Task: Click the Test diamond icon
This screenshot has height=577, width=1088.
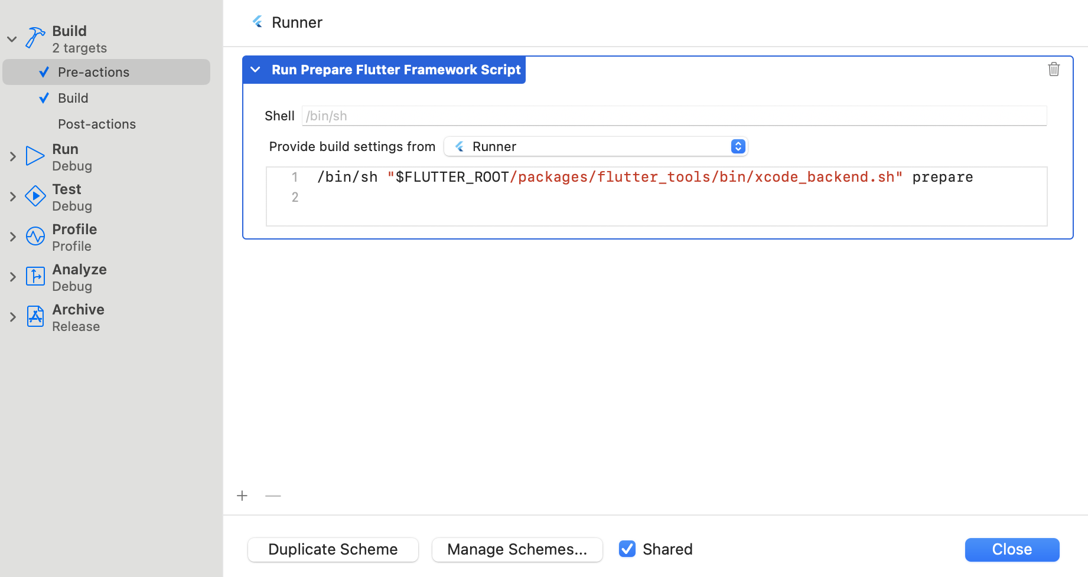Action: [x=35, y=196]
